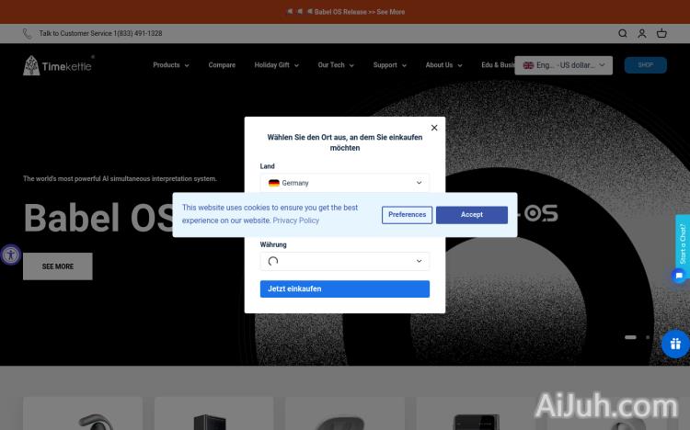Expand the Land country dropdown showing Germany
This screenshot has height=430, width=690.
344,183
